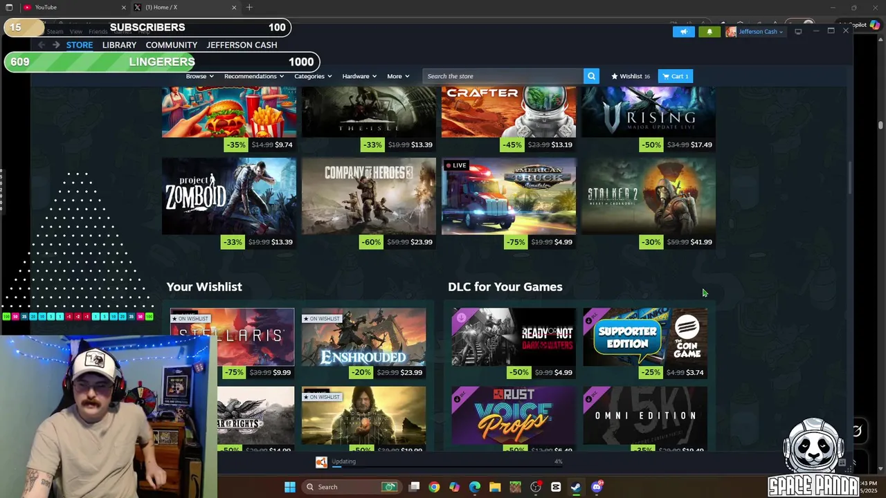The height and width of the screenshot is (498, 886).
Task: Go back with Steam navigation arrow
Action: (x=41, y=45)
